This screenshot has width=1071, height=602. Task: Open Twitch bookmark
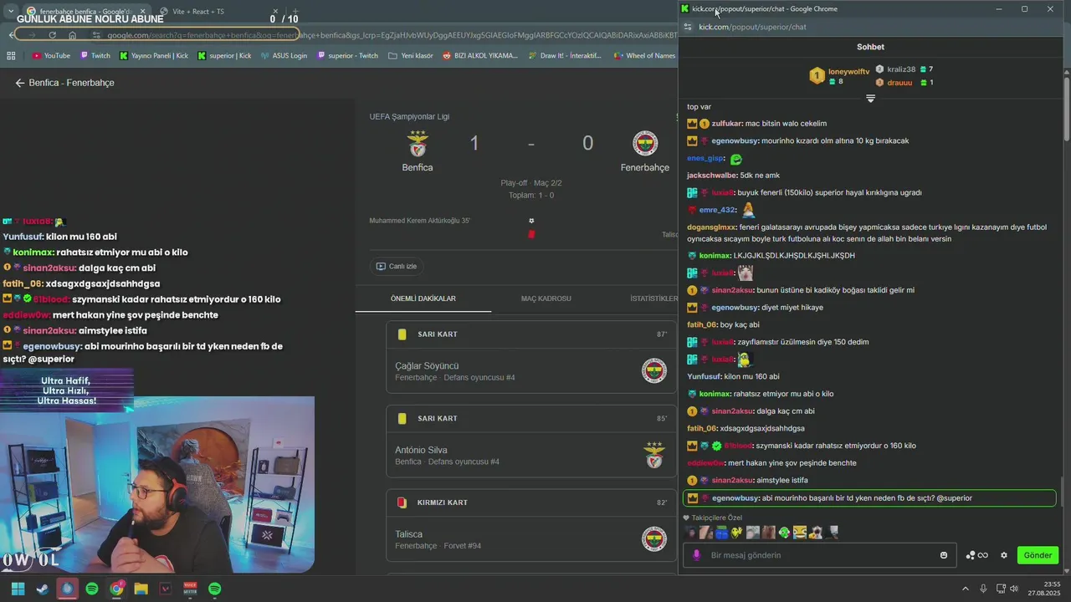[95, 56]
